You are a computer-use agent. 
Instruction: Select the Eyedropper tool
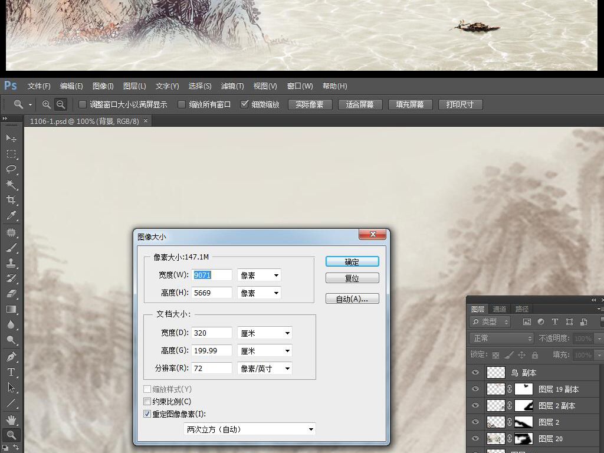tap(11, 216)
